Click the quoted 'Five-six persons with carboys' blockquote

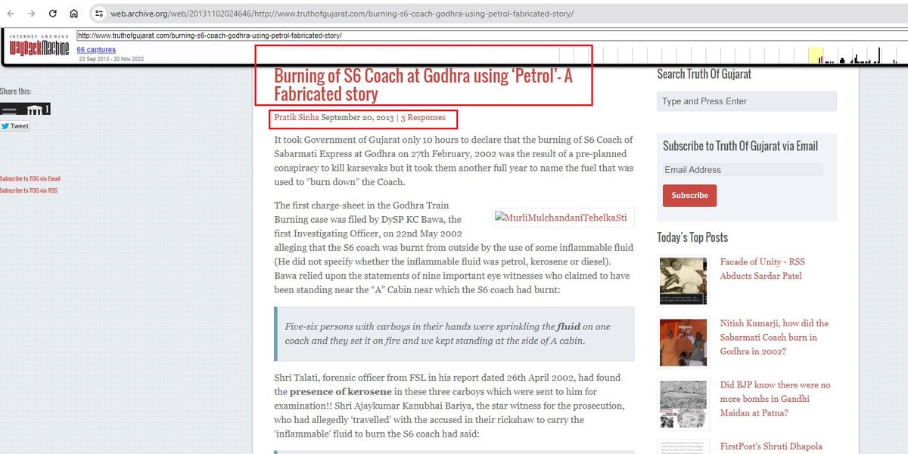point(454,333)
